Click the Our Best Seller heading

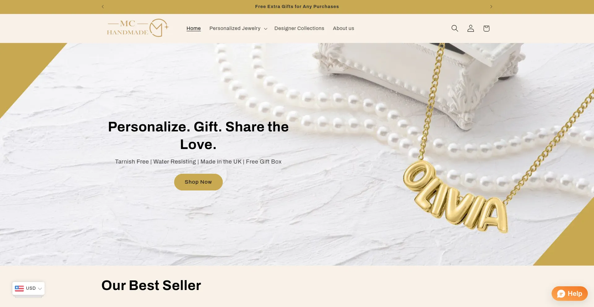[151, 285]
